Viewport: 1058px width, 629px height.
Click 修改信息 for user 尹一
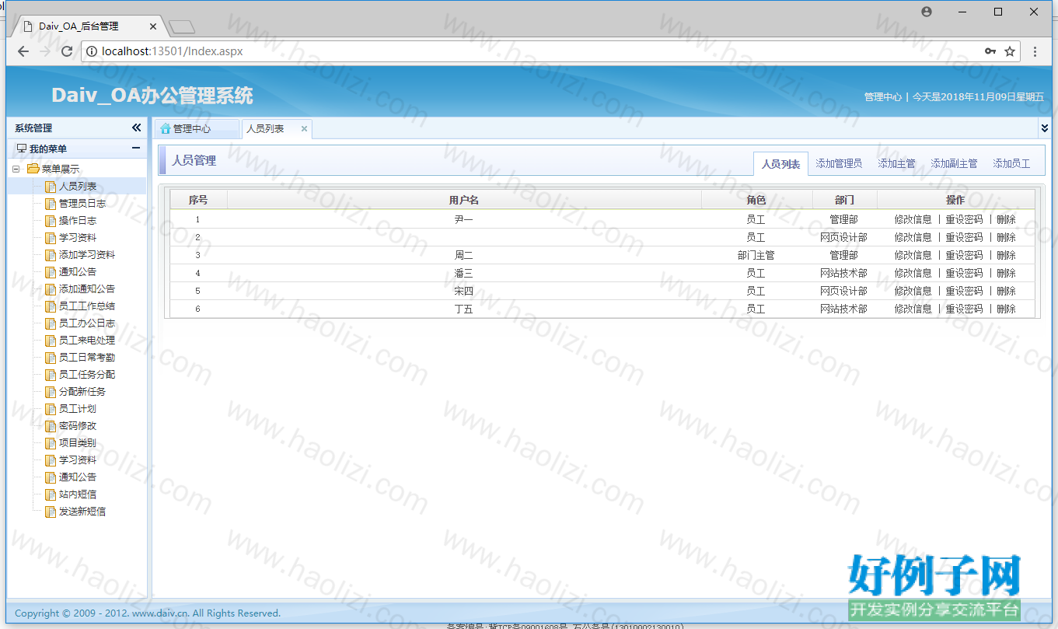tap(913, 219)
